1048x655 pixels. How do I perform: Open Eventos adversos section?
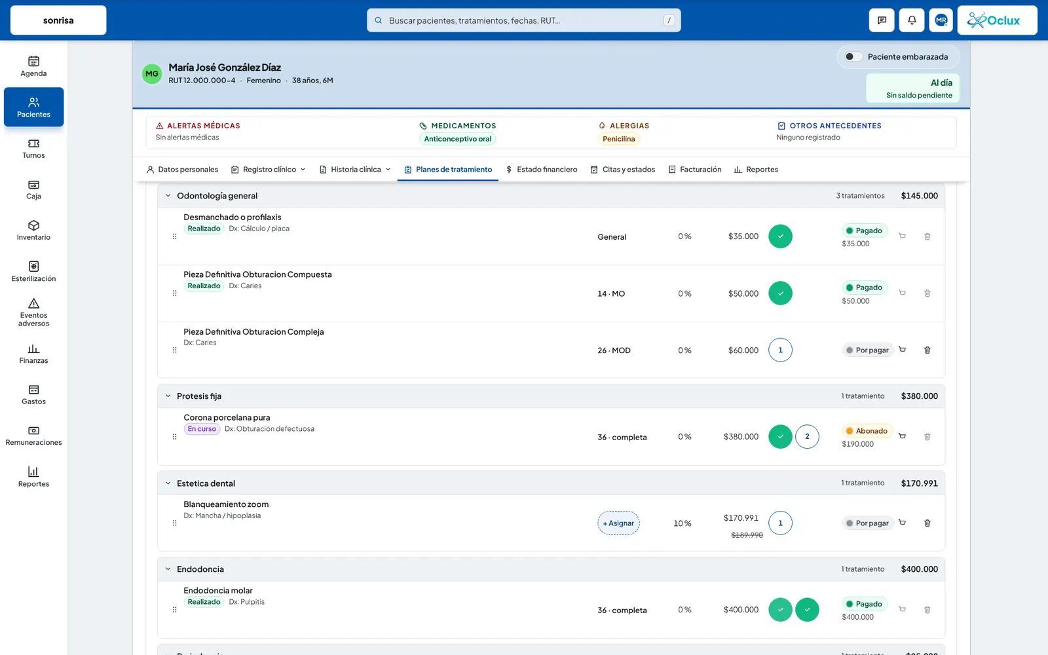tap(33, 312)
